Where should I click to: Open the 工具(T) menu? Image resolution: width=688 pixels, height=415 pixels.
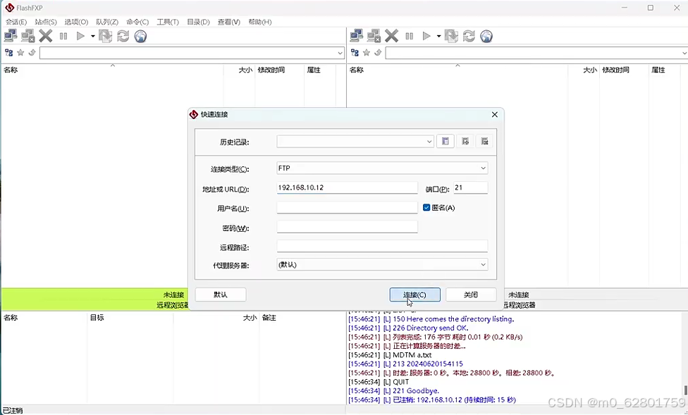click(168, 22)
